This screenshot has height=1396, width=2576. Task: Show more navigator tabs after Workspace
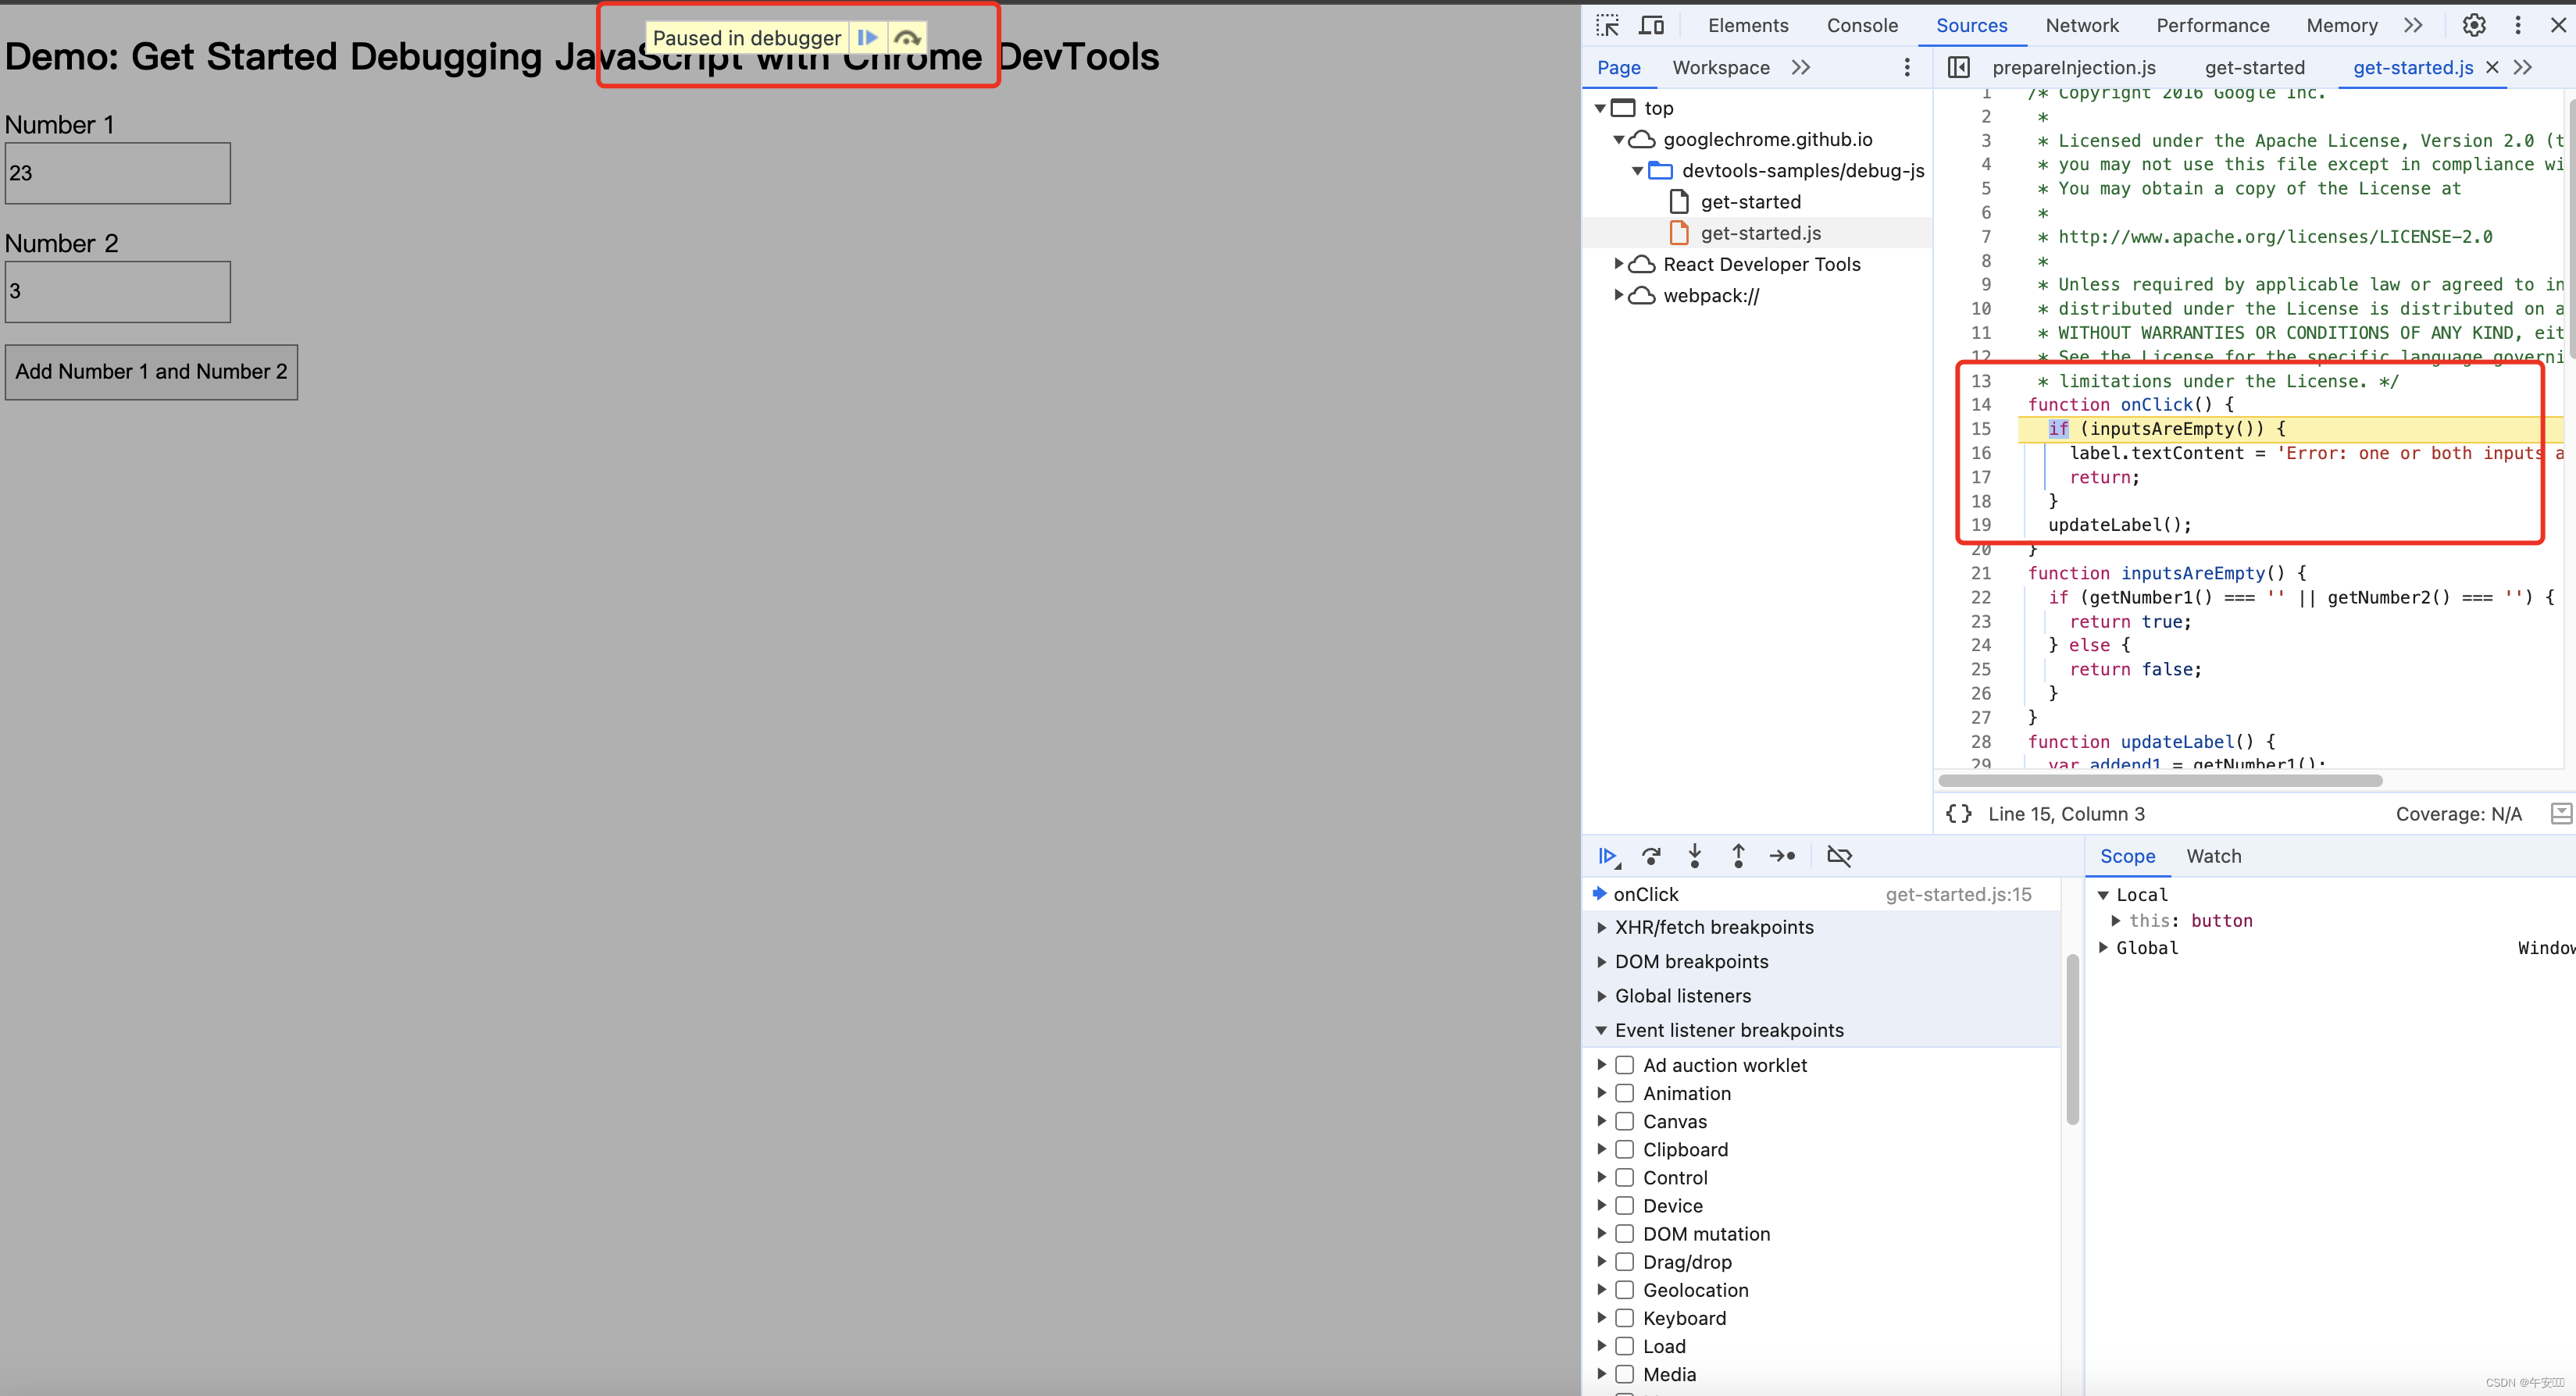[1801, 67]
